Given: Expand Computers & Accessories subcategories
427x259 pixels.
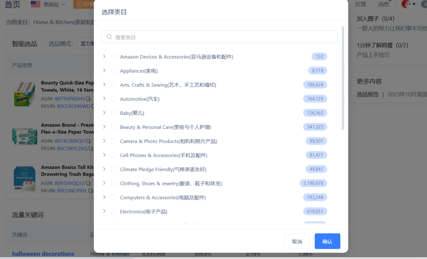Looking at the screenshot, I should coord(104,197).
